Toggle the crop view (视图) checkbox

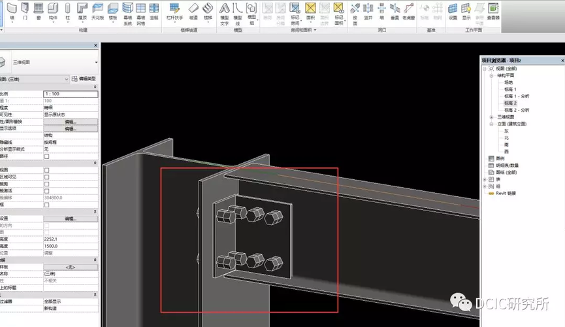(47, 170)
